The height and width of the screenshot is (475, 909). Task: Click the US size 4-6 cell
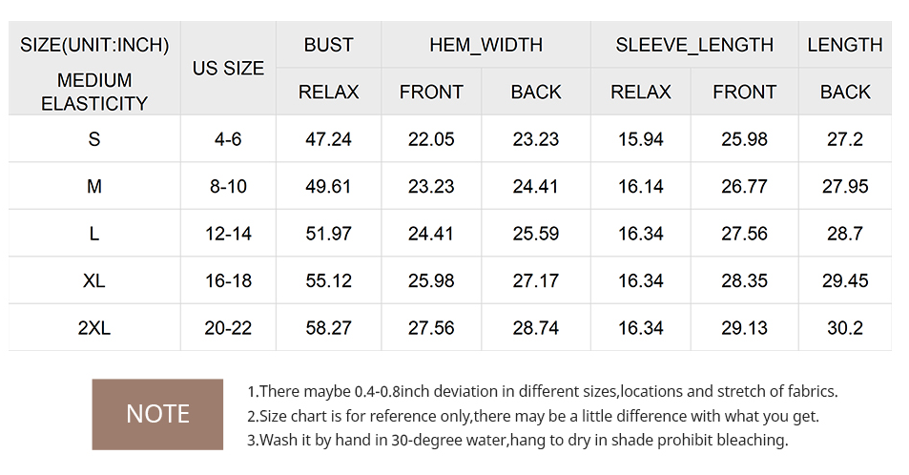[x=228, y=139]
